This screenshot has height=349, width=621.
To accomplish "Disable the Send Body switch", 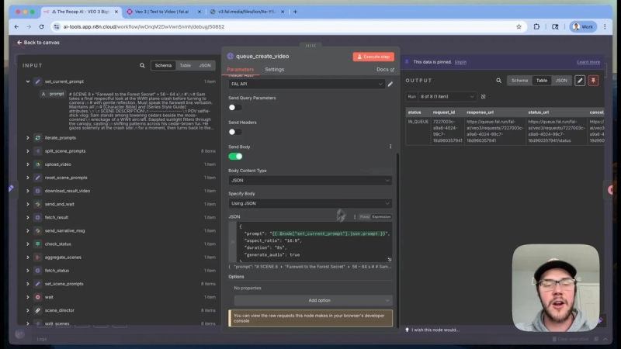I will (235, 157).
